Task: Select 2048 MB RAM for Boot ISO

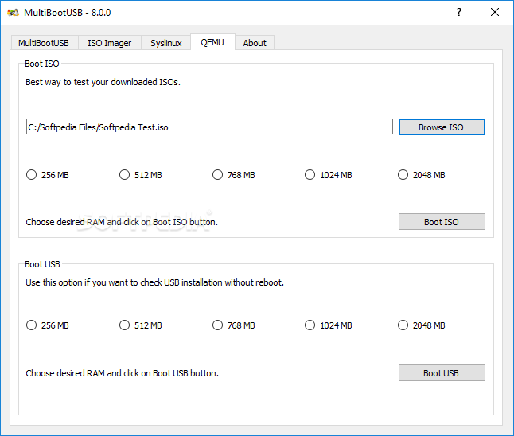Action: [x=422, y=175]
